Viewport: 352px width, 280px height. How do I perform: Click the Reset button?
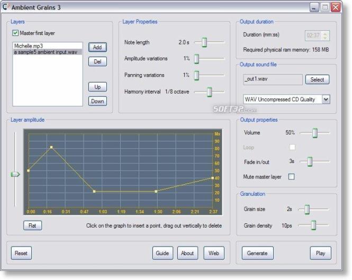(x=21, y=253)
